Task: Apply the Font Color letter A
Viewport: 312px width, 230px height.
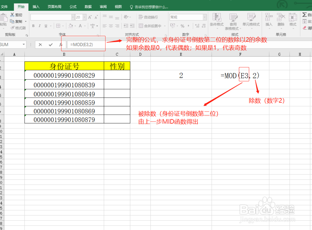Action: [x=80, y=26]
